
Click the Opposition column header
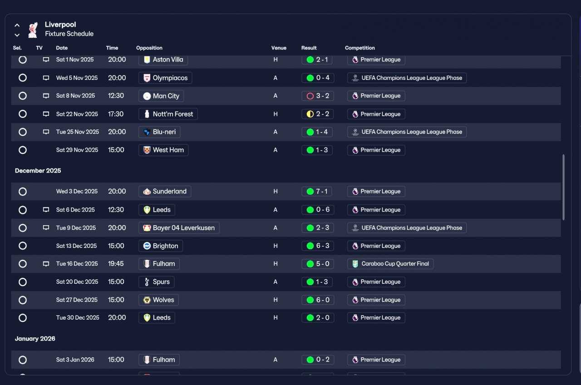[149, 48]
